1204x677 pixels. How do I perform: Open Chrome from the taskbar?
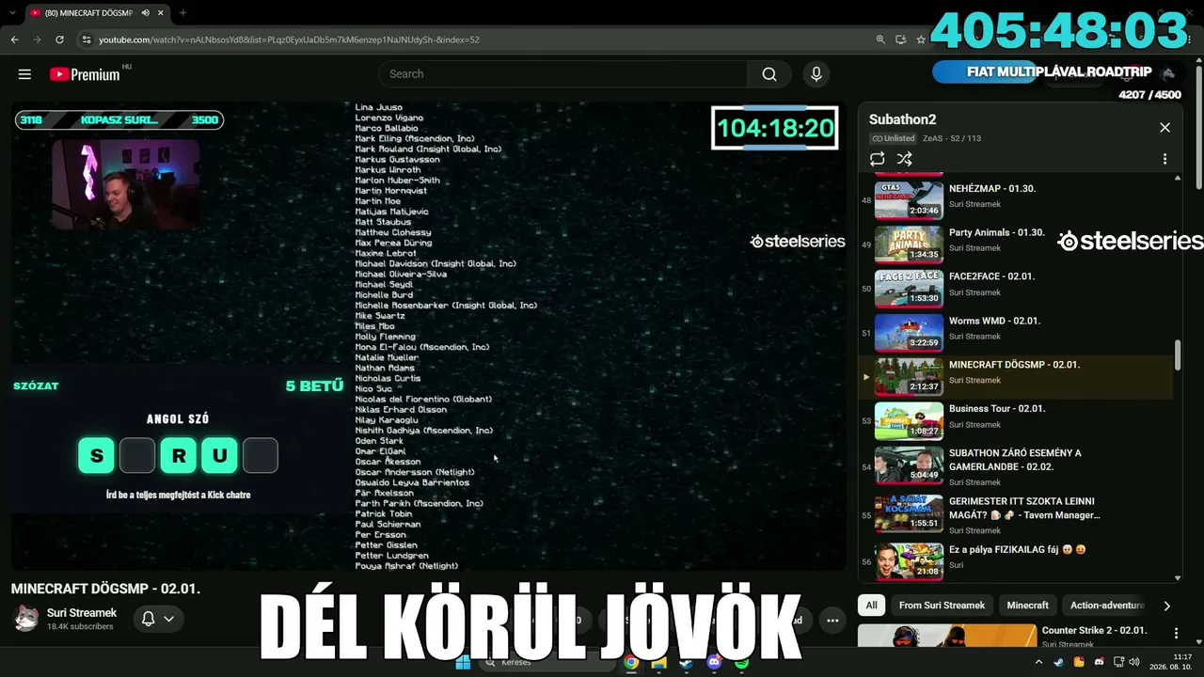631,663
